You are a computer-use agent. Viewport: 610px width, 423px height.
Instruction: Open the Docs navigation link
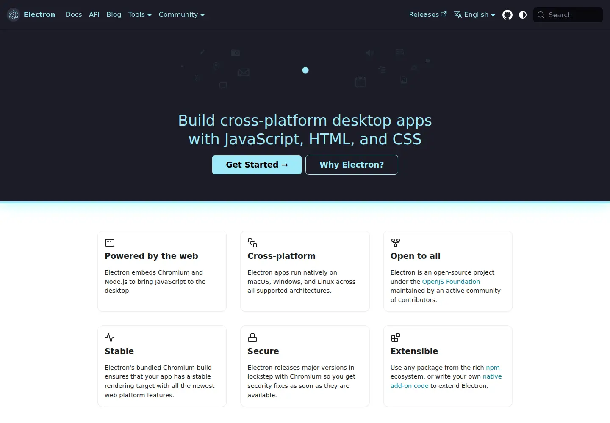click(x=74, y=15)
